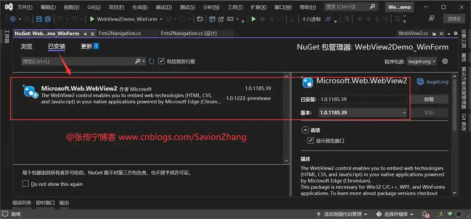Viewport: 471px width, 219px height.
Task: Switch to the 浏览 browse tab
Action: [x=26, y=46]
